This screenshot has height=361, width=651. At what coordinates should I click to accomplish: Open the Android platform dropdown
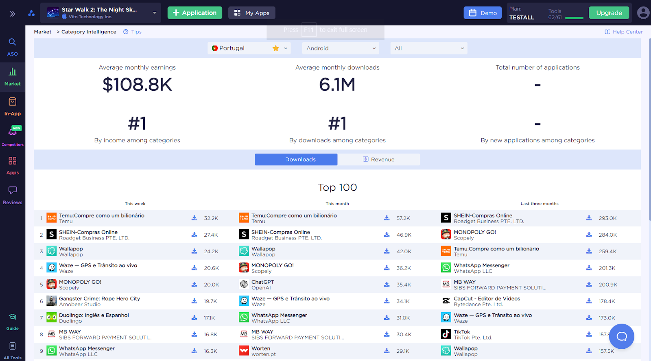point(341,48)
